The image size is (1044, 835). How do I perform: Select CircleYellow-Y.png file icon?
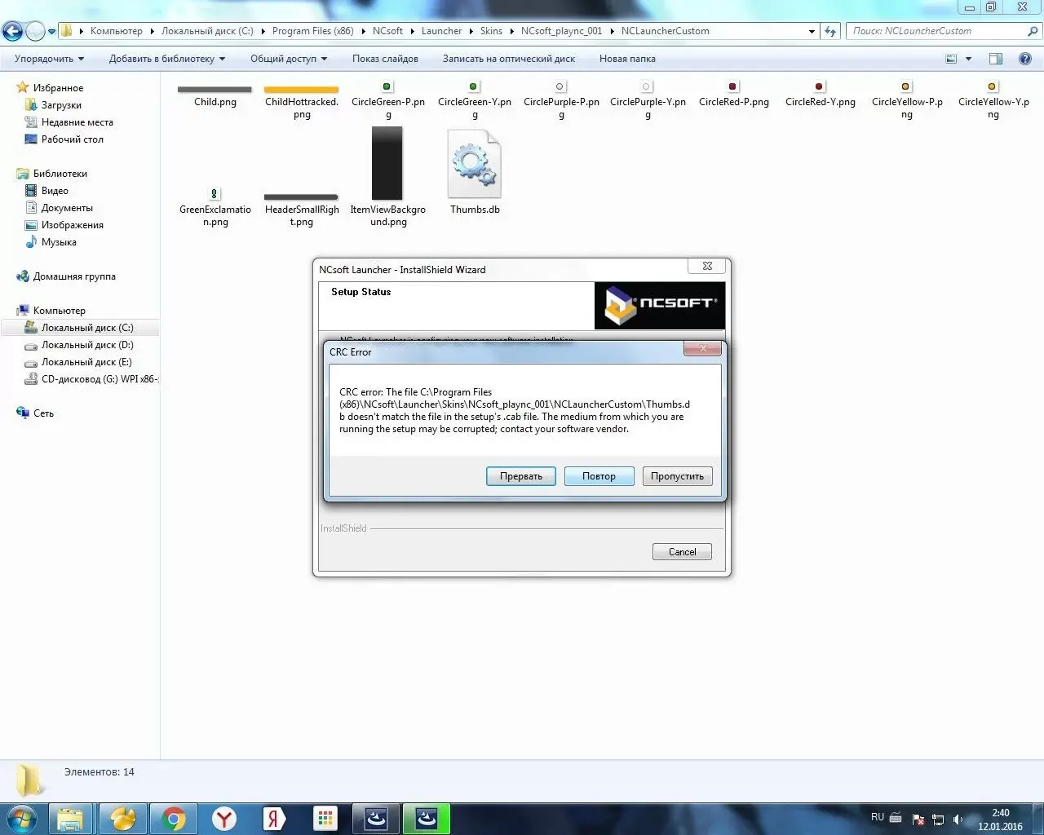[993, 86]
